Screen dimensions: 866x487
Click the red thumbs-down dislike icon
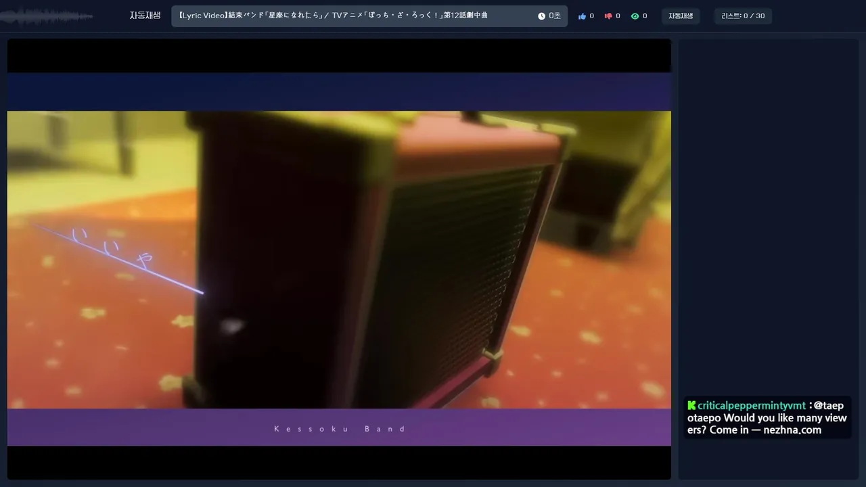coord(608,16)
